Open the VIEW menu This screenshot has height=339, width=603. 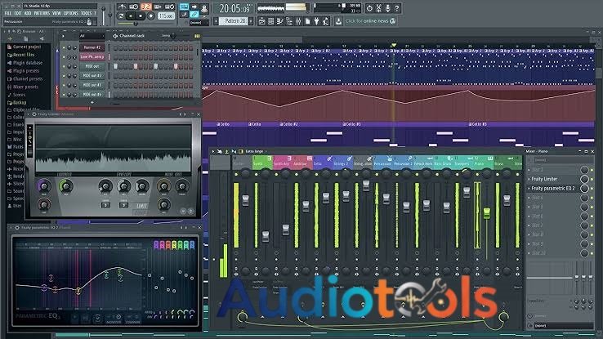(x=56, y=13)
